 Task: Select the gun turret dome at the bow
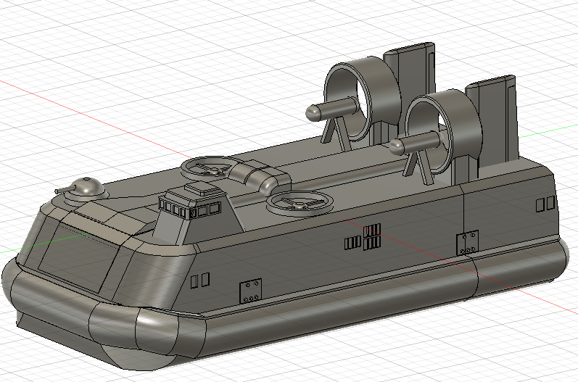pos(88,187)
